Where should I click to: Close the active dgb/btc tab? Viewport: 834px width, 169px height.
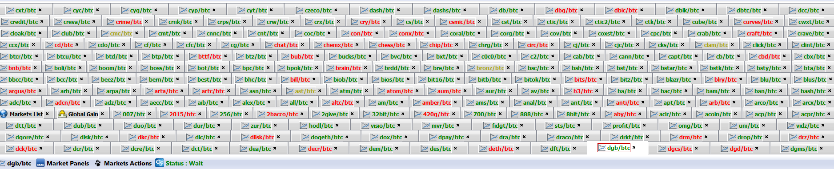pos(634,148)
